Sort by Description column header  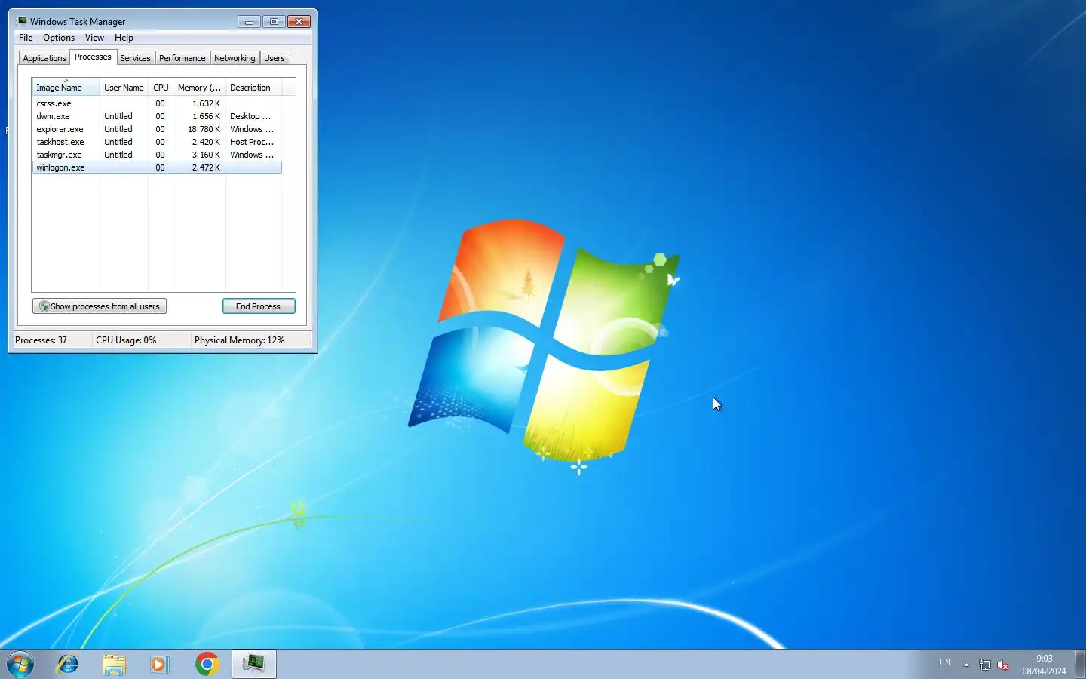tap(253, 88)
